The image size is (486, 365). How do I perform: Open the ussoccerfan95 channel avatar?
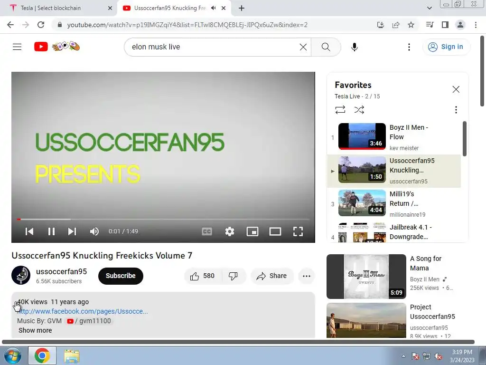[x=21, y=275]
